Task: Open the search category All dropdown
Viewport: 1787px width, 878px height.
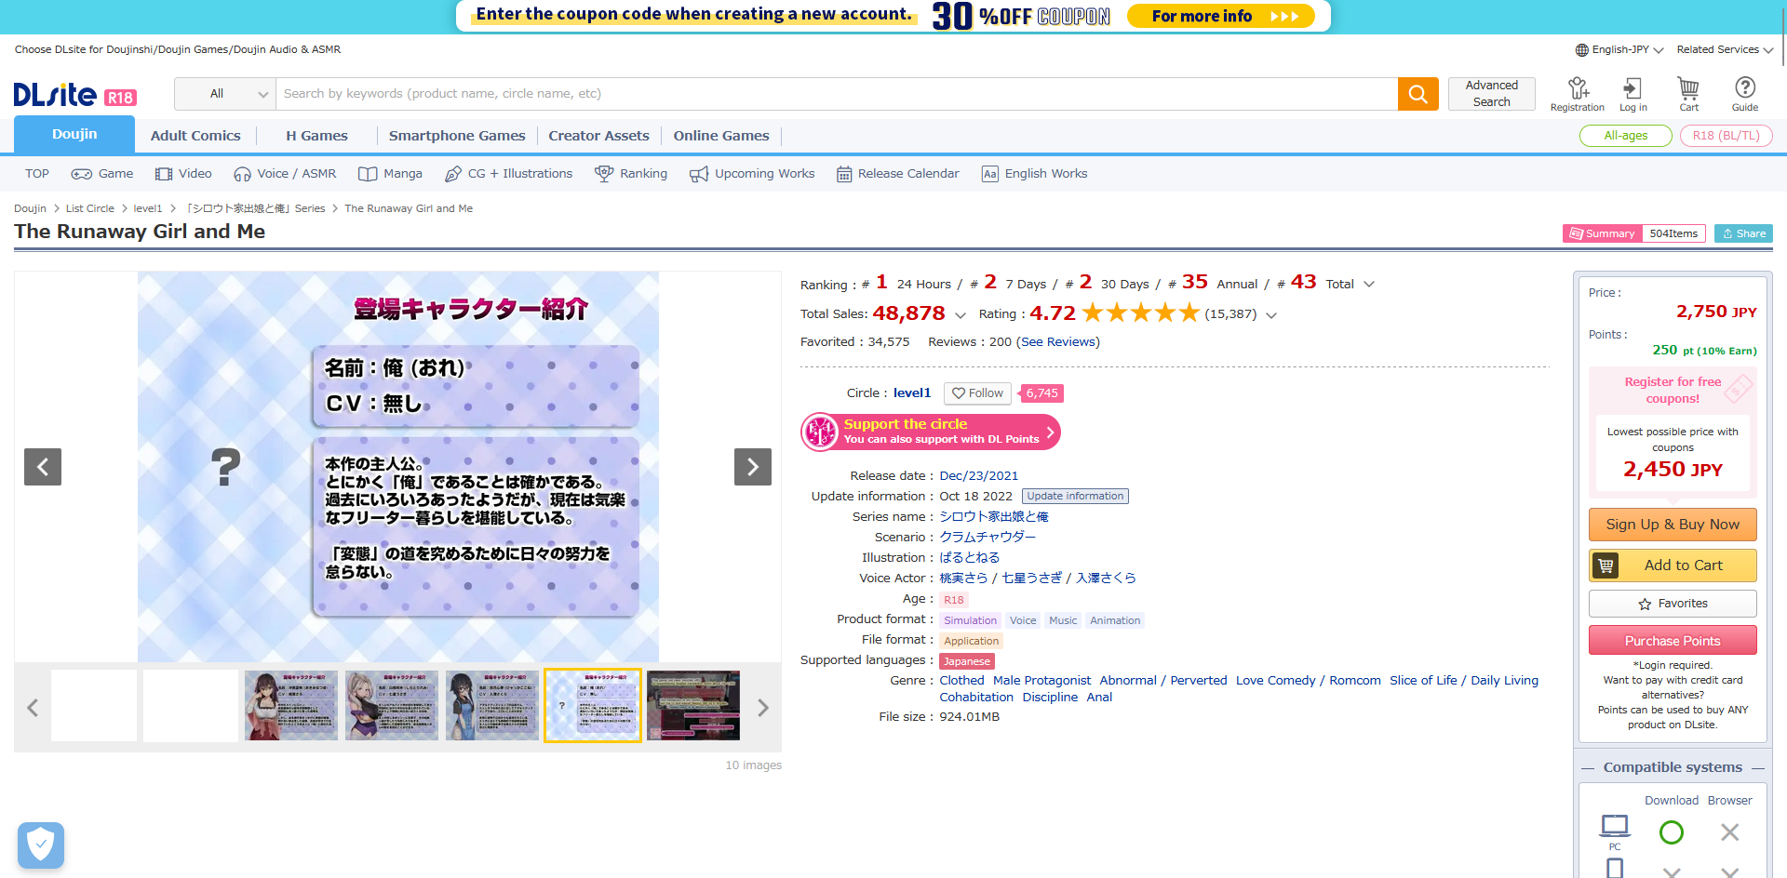Action: tap(225, 94)
